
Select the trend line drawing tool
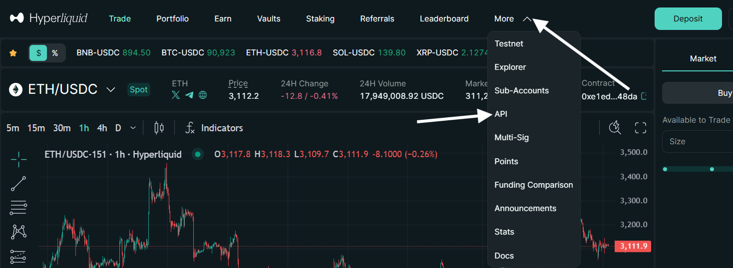18,184
